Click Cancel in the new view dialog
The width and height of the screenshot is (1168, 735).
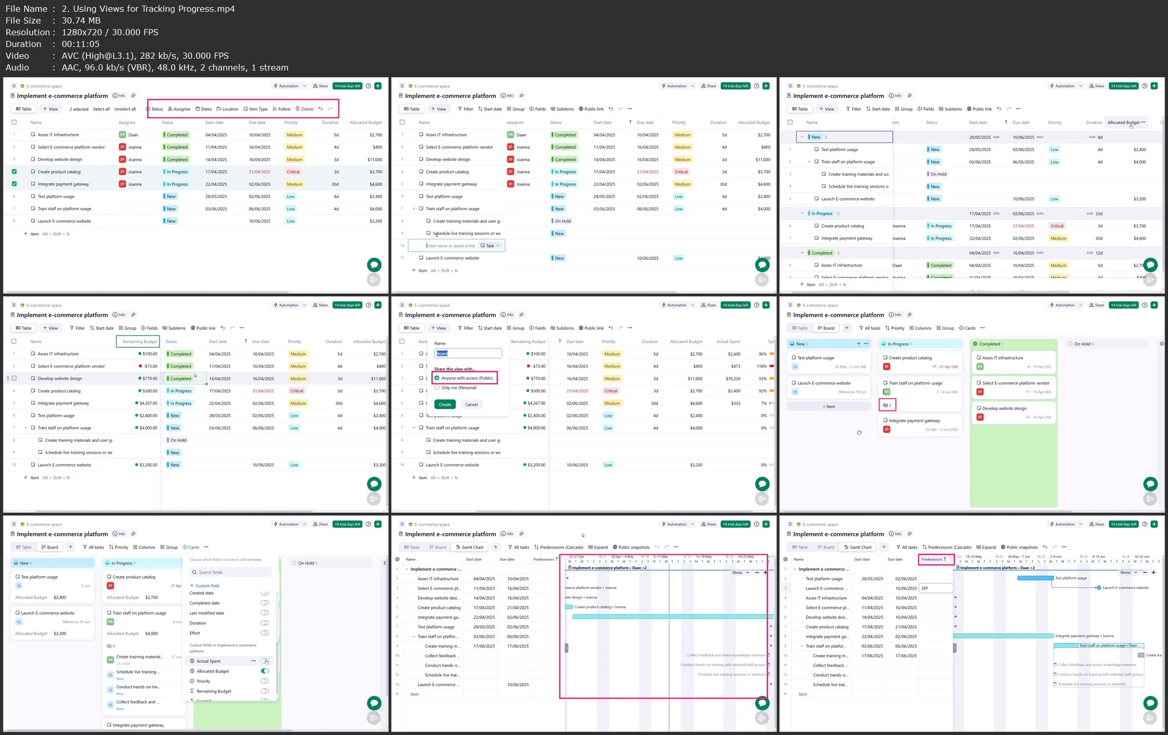[471, 404]
